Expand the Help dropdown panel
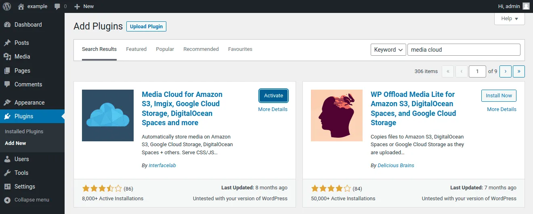Viewport: 533px width, 214px height. click(x=509, y=19)
